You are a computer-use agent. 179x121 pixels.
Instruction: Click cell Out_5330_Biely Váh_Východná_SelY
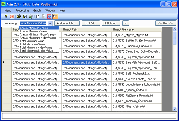[136, 68]
